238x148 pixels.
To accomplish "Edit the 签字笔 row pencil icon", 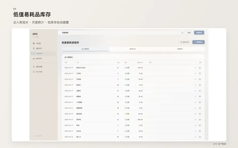I will [x=195, y=119].
